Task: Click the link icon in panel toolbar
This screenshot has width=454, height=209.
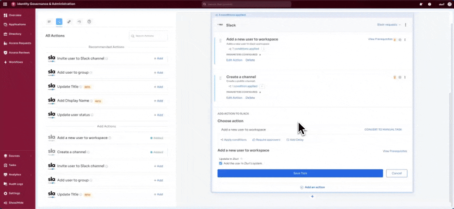Action: [x=69, y=21]
